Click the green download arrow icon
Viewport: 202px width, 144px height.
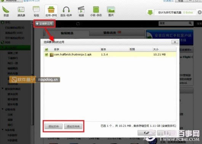(x=150, y=13)
